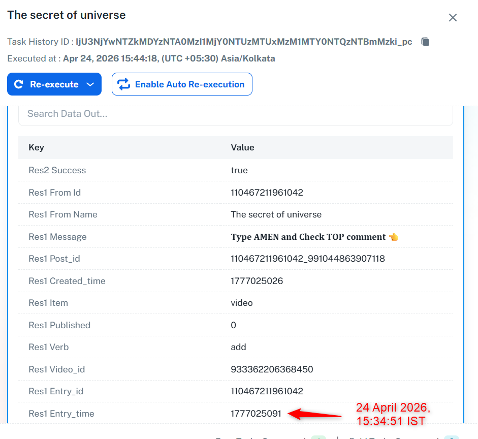This screenshot has width=478, height=439.
Task: Click the Auto Re-execution loop icon
Action: coord(124,84)
